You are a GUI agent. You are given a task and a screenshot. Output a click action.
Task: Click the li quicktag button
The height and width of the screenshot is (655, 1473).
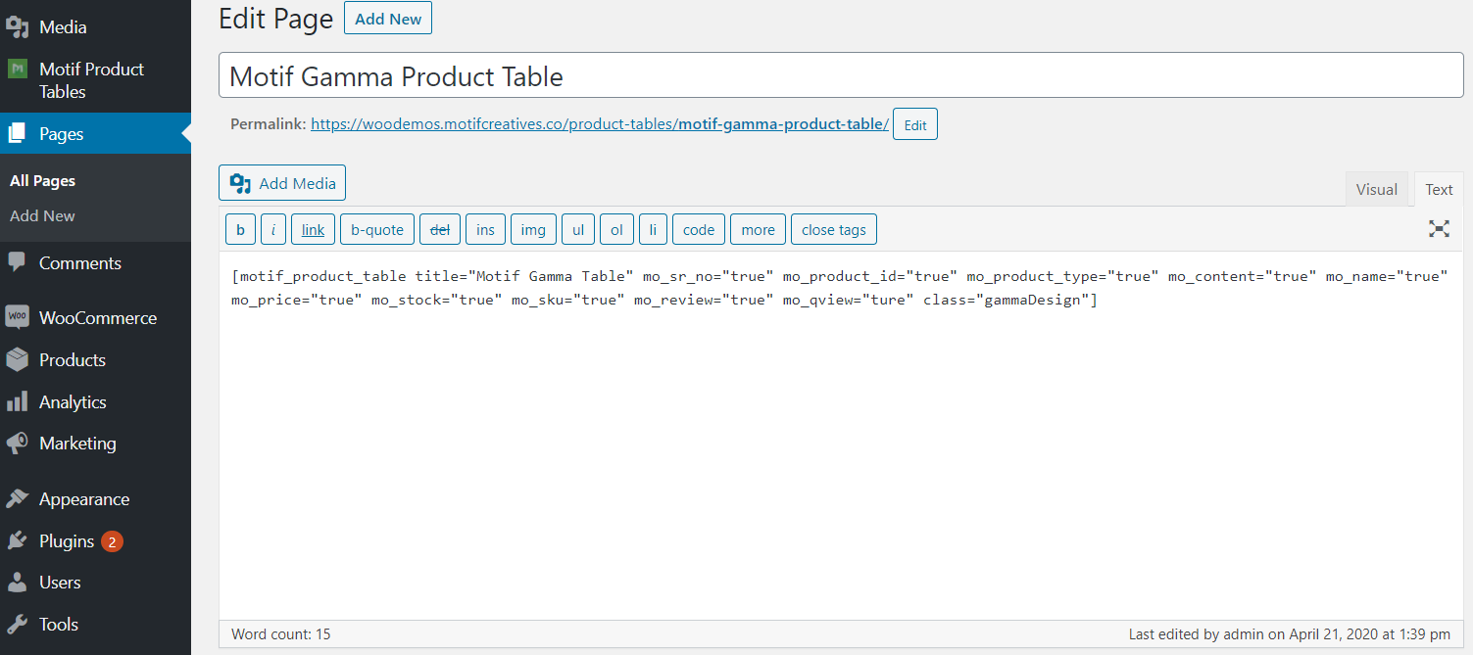[x=653, y=229]
